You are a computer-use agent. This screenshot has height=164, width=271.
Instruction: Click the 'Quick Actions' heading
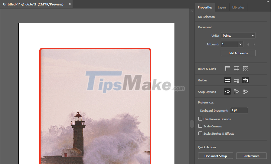pos(207,147)
